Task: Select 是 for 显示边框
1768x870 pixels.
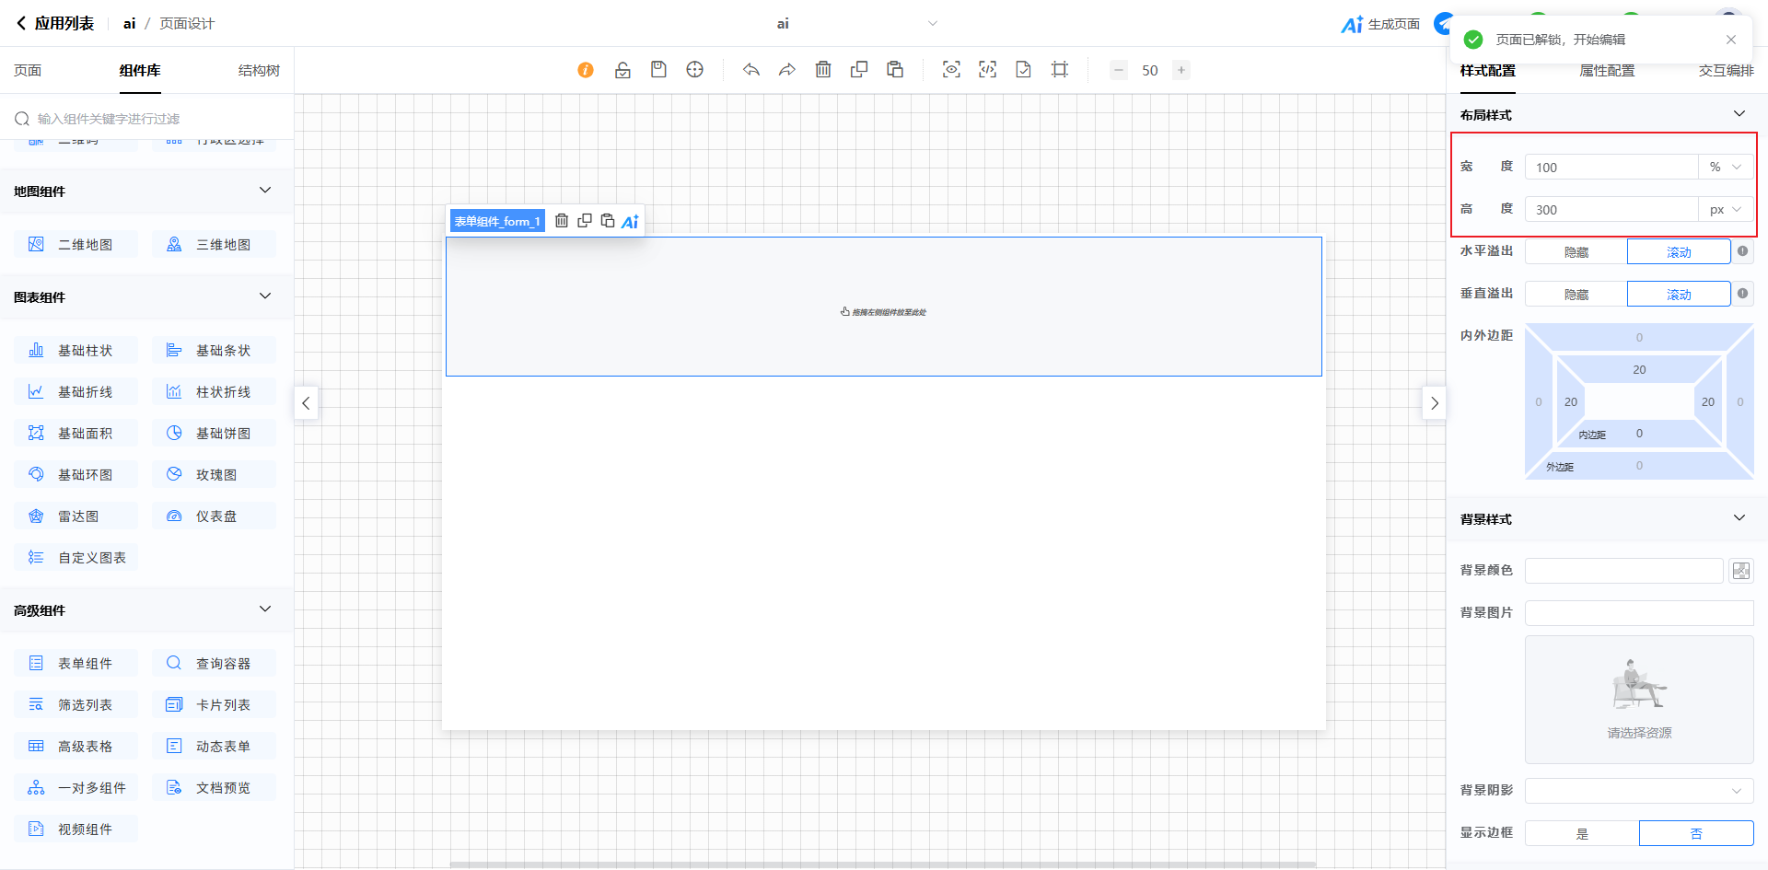Action: coord(1582,833)
